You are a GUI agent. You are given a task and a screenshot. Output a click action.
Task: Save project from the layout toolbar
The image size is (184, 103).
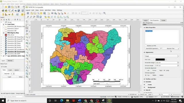tap(28, 13)
